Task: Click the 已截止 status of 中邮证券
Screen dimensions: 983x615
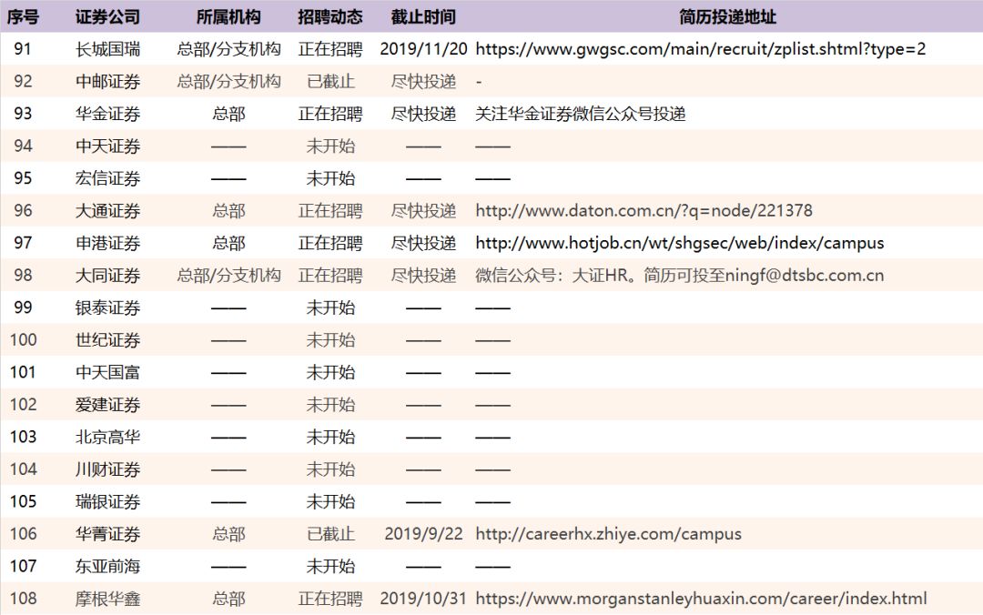Action: click(330, 82)
